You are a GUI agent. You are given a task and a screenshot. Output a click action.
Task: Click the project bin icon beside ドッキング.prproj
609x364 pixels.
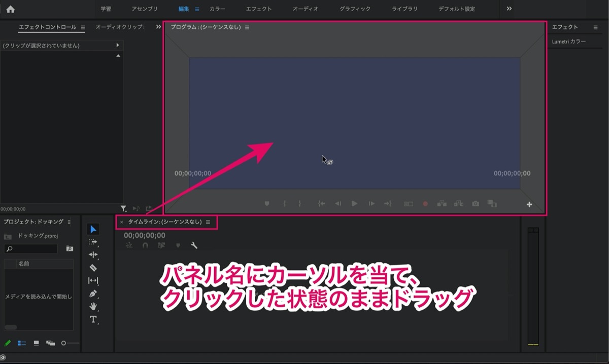[8, 236]
